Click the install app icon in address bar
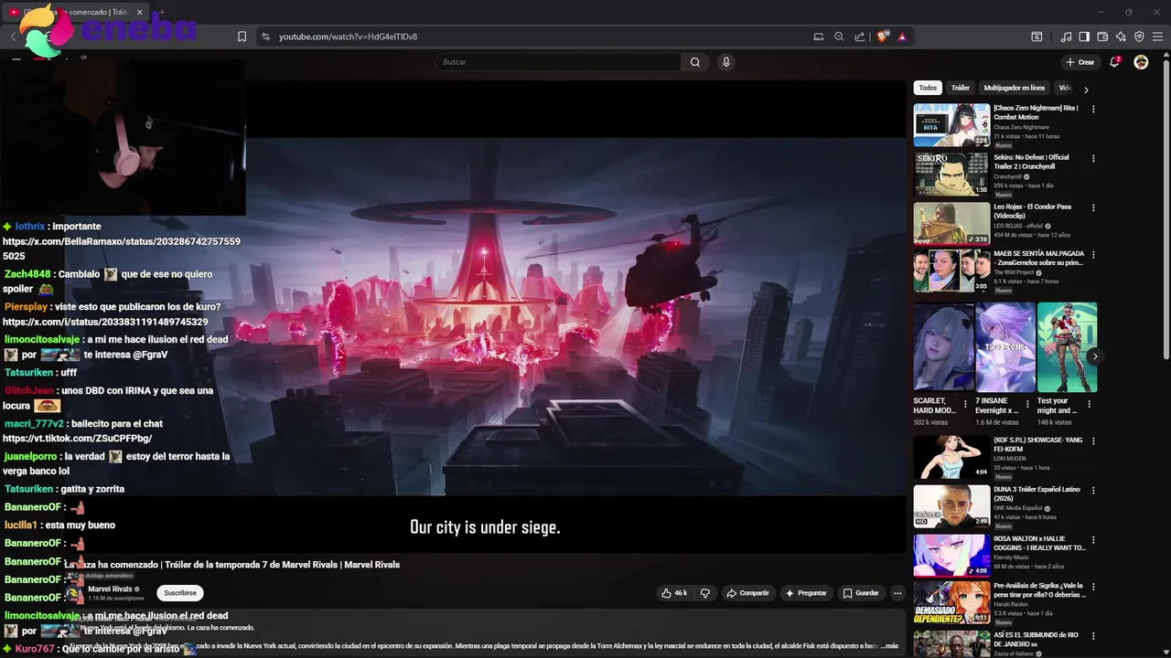The height and width of the screenshot is (658, 1171). [x=818, y=37]
